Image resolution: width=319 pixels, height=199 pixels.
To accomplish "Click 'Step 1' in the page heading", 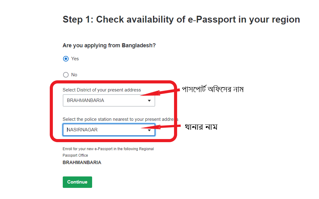I will point(78,19).
